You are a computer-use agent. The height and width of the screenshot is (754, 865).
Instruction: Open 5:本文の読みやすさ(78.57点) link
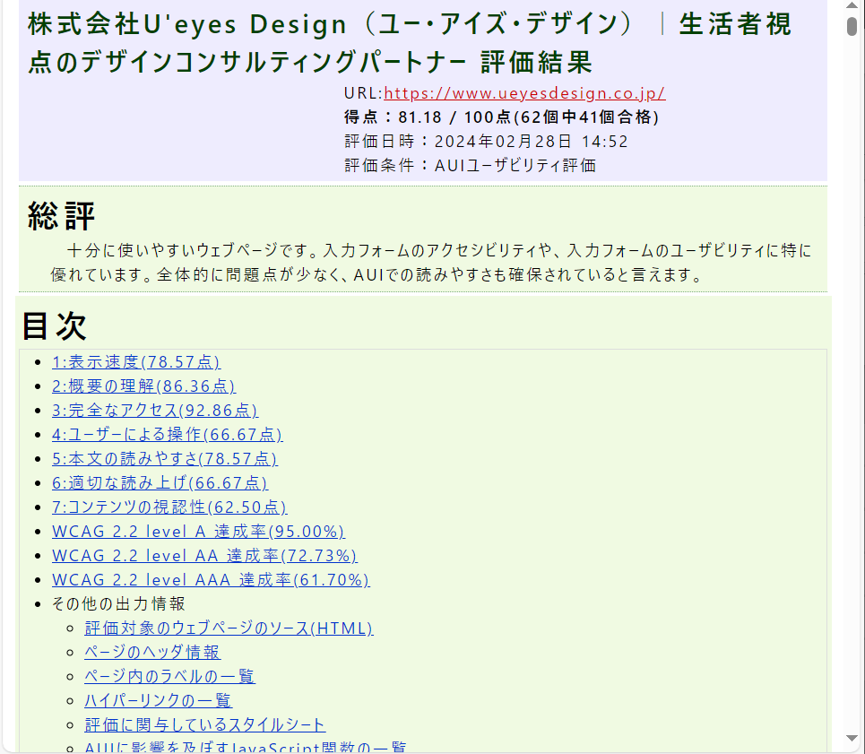[164, 459]
